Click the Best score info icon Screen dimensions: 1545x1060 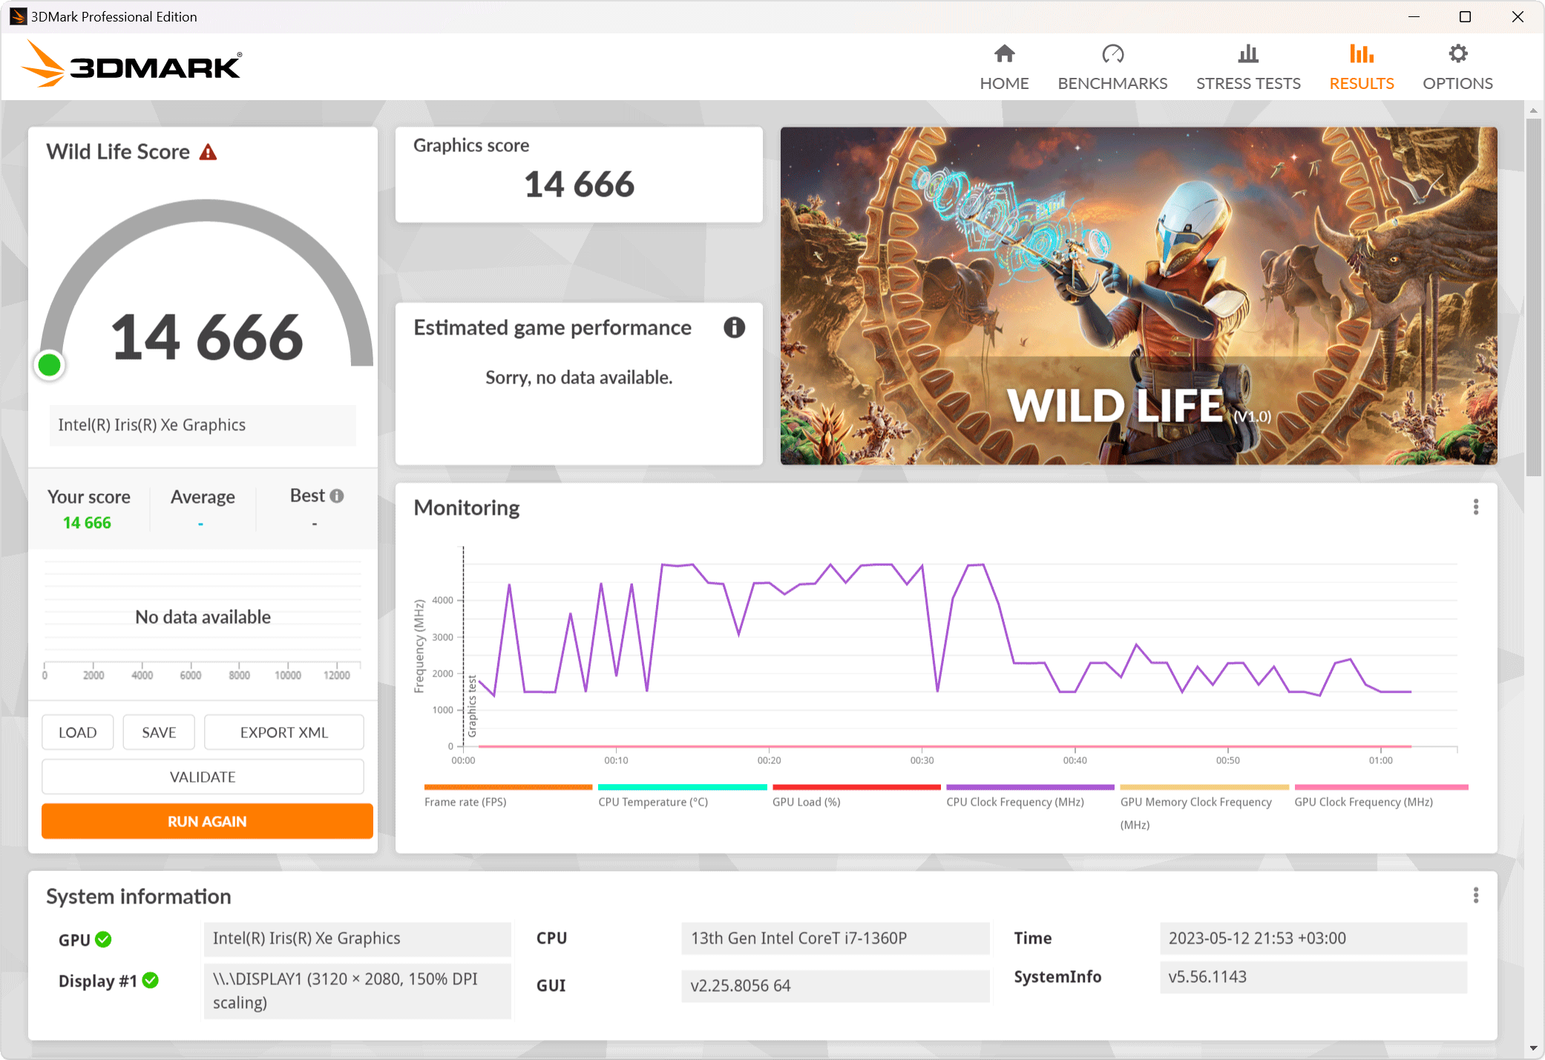(x=337, y=496)
